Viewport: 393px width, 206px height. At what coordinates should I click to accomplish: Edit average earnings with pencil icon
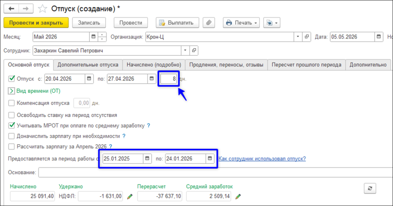coord(238,196)
